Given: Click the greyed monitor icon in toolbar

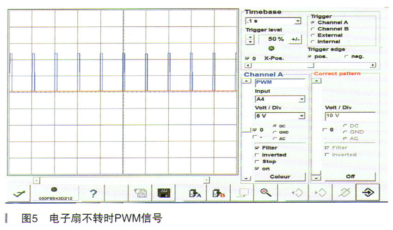Looking at the screenshot, I should tap(243, 193).
